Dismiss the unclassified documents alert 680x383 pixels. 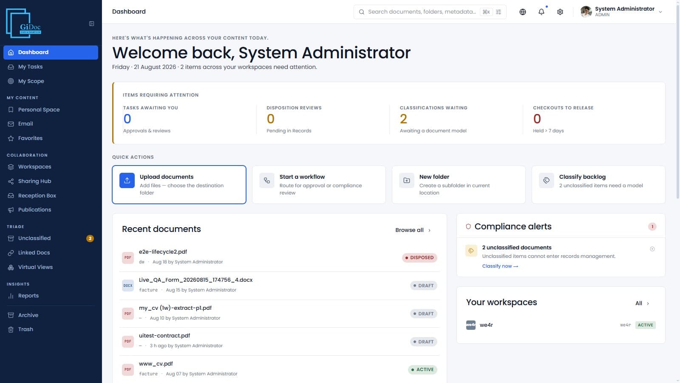coord(652,249)
